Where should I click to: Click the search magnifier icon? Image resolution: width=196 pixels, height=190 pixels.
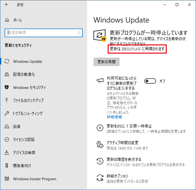click(78, 33)
